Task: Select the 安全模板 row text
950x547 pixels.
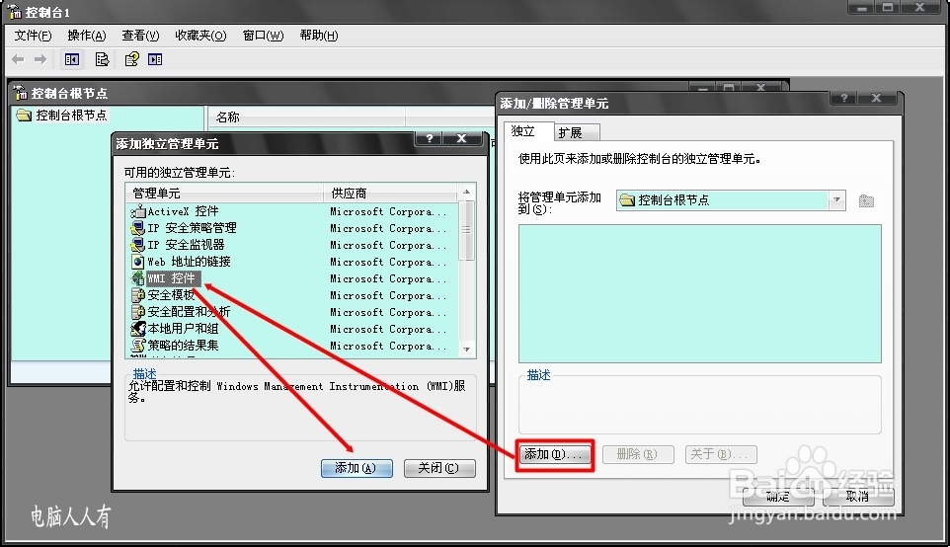Action: pyautogui.click(x=172, y=295)
